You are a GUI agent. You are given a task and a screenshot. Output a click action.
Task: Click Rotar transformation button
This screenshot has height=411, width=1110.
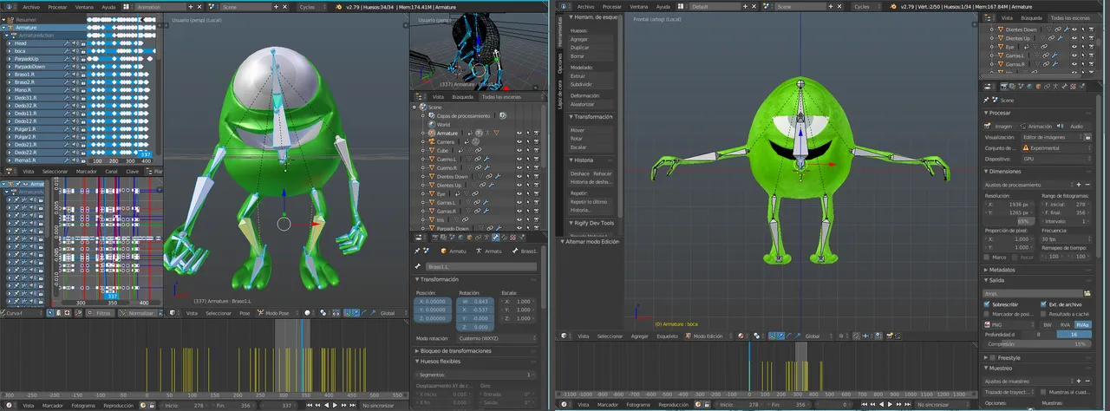[x=592, y=139]
